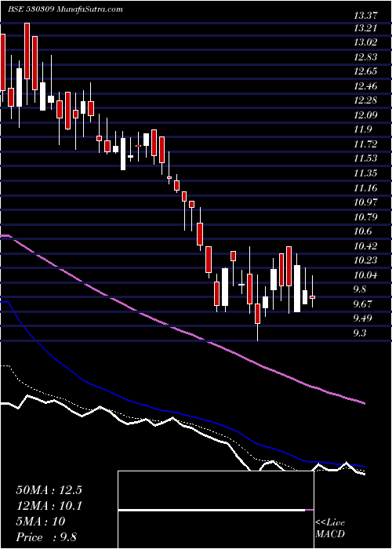Select the 10.23 axis value
The height and width of the screenshot is (549, 392).
365,260
